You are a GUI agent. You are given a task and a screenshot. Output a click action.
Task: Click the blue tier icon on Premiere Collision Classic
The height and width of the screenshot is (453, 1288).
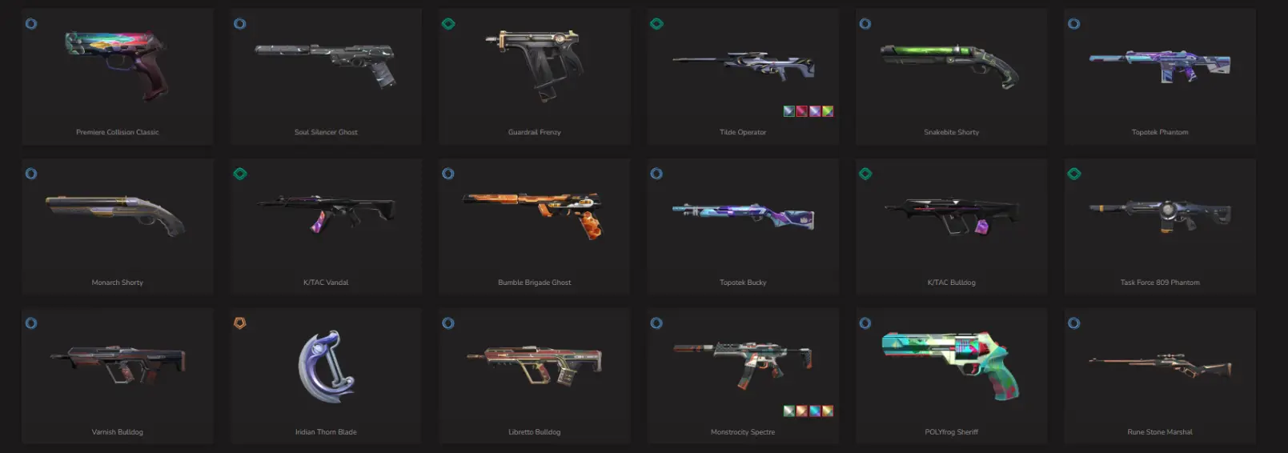click(x=31, y=24)
